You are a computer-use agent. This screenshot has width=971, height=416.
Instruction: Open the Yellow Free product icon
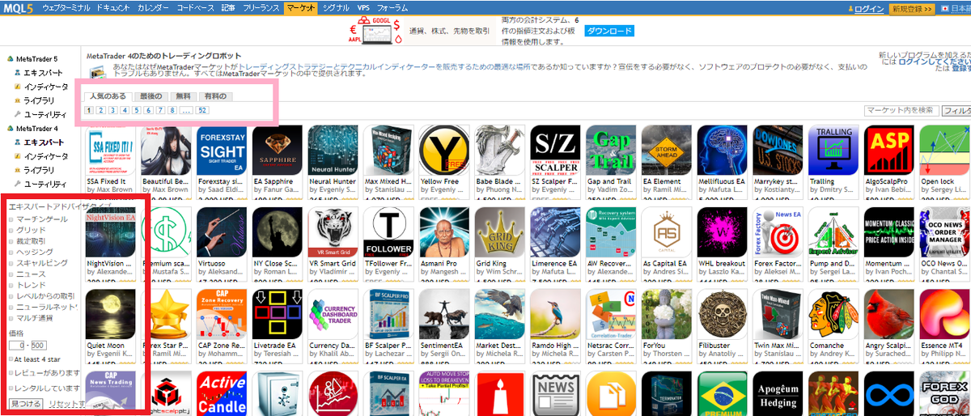click(x=444, y=151)
